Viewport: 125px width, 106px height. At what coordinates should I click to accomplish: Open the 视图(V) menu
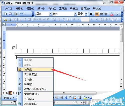[x=30, y=8]
